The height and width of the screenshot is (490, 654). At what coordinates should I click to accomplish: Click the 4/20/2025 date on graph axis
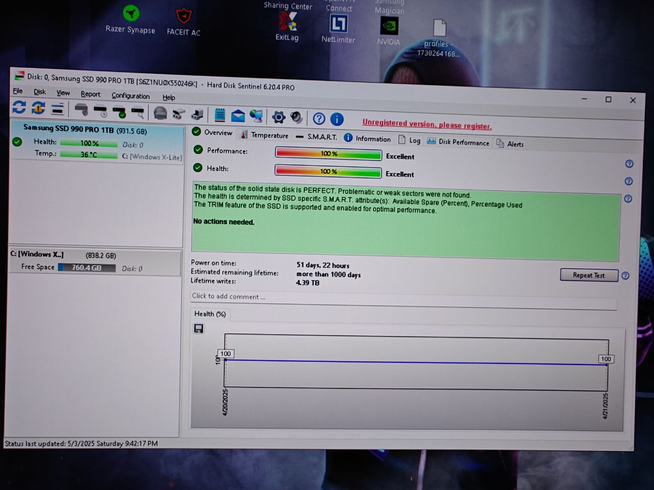click(x=225, y=402)
